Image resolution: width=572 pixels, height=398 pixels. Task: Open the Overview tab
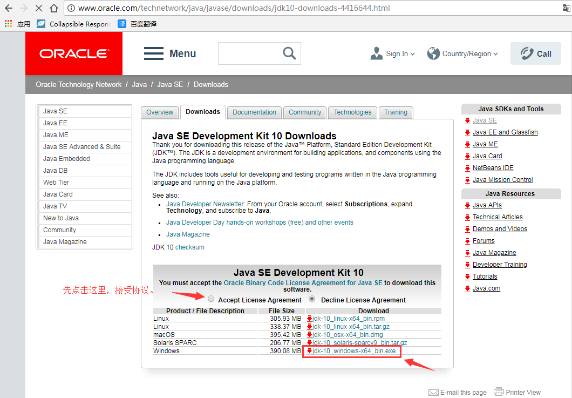point(160,112)
